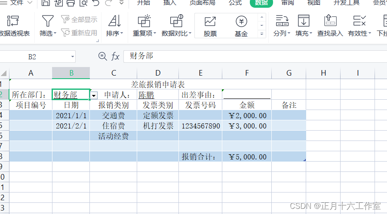Viewport: 387px width, 214px height.
Task: Click the Select All corner triangle
Action: pyautogui.click(x=4, y=73)
